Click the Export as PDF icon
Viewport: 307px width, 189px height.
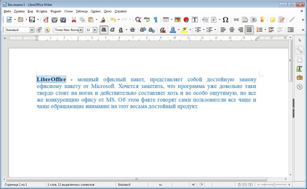point(46,20)
